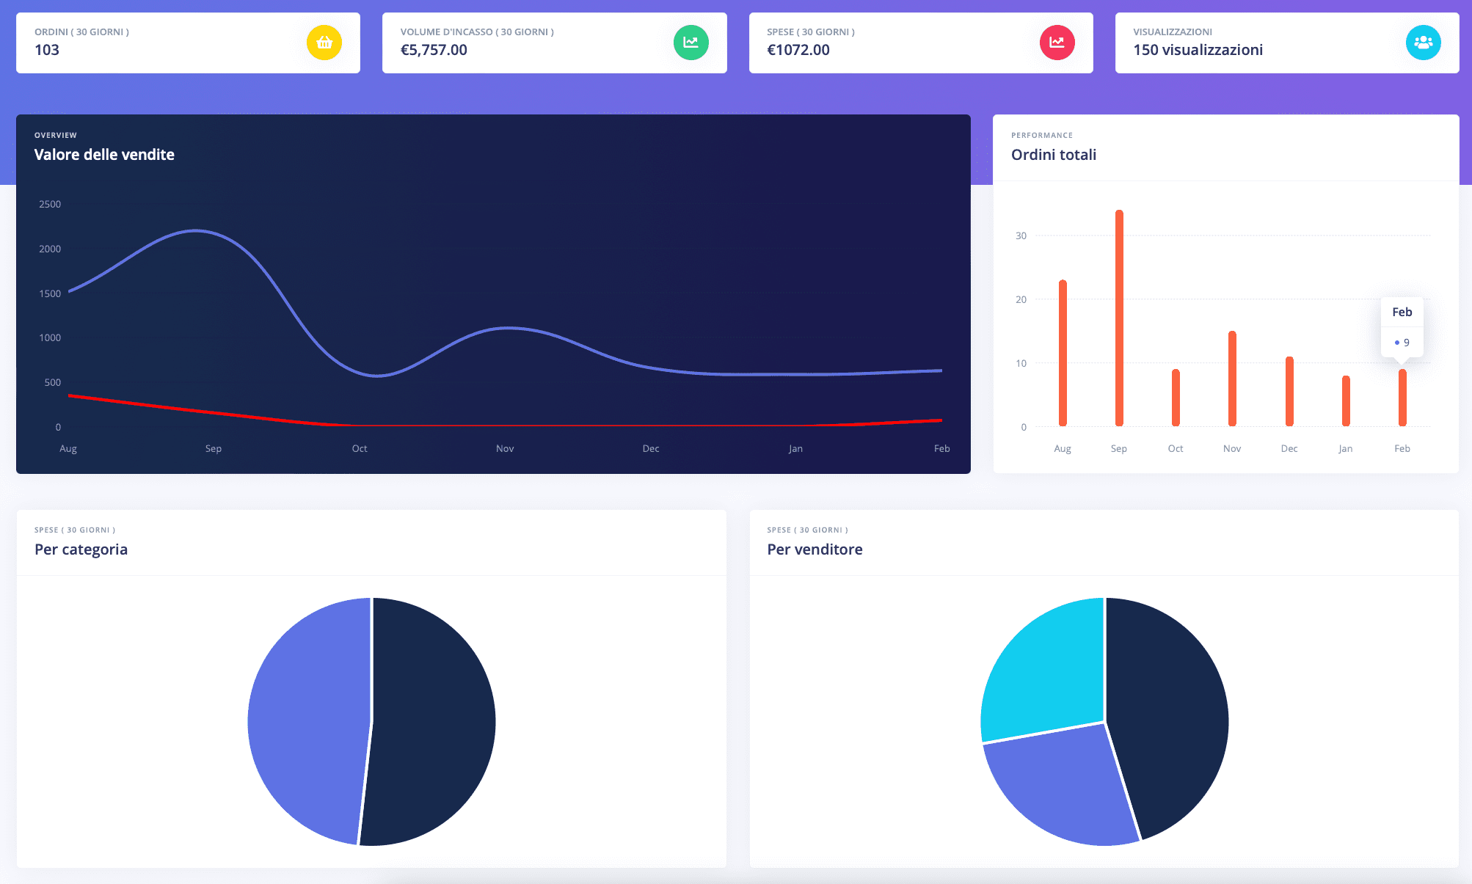The width and height of the screenshot is (1472, 884).
Task: Click the 30 y-axis label in Ordini totali
Action: tap(1021, 235)
